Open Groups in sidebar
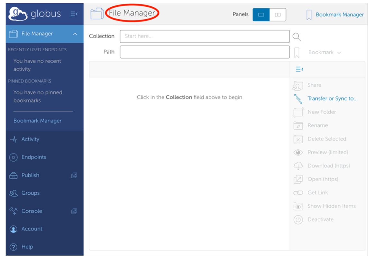Screen dimensions: 374x262 pyautogui.click(x=31, y=193)
